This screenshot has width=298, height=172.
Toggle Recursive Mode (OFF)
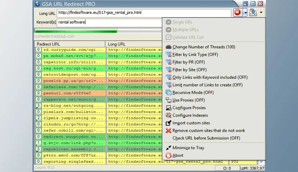(x=214, y=92)
